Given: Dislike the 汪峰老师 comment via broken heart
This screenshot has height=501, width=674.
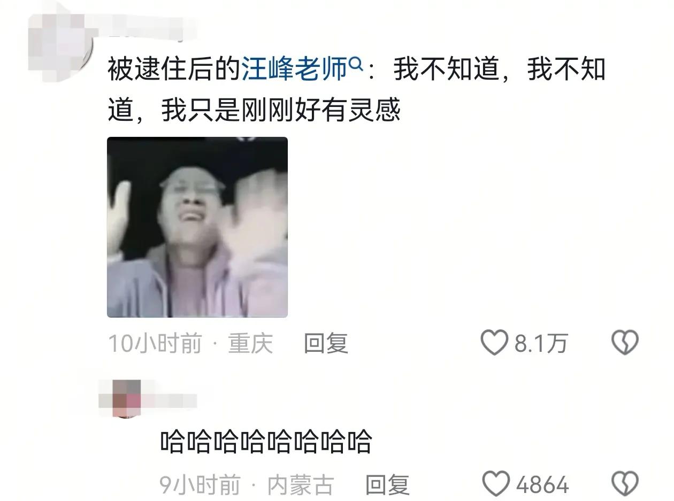Looking at the screenshot, I should (625, 343).
